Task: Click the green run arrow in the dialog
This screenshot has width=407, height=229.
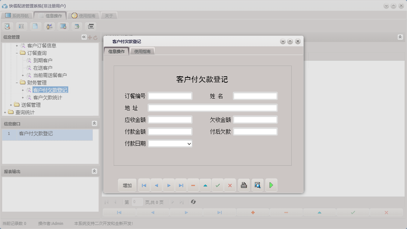Action: click(271, 185)
